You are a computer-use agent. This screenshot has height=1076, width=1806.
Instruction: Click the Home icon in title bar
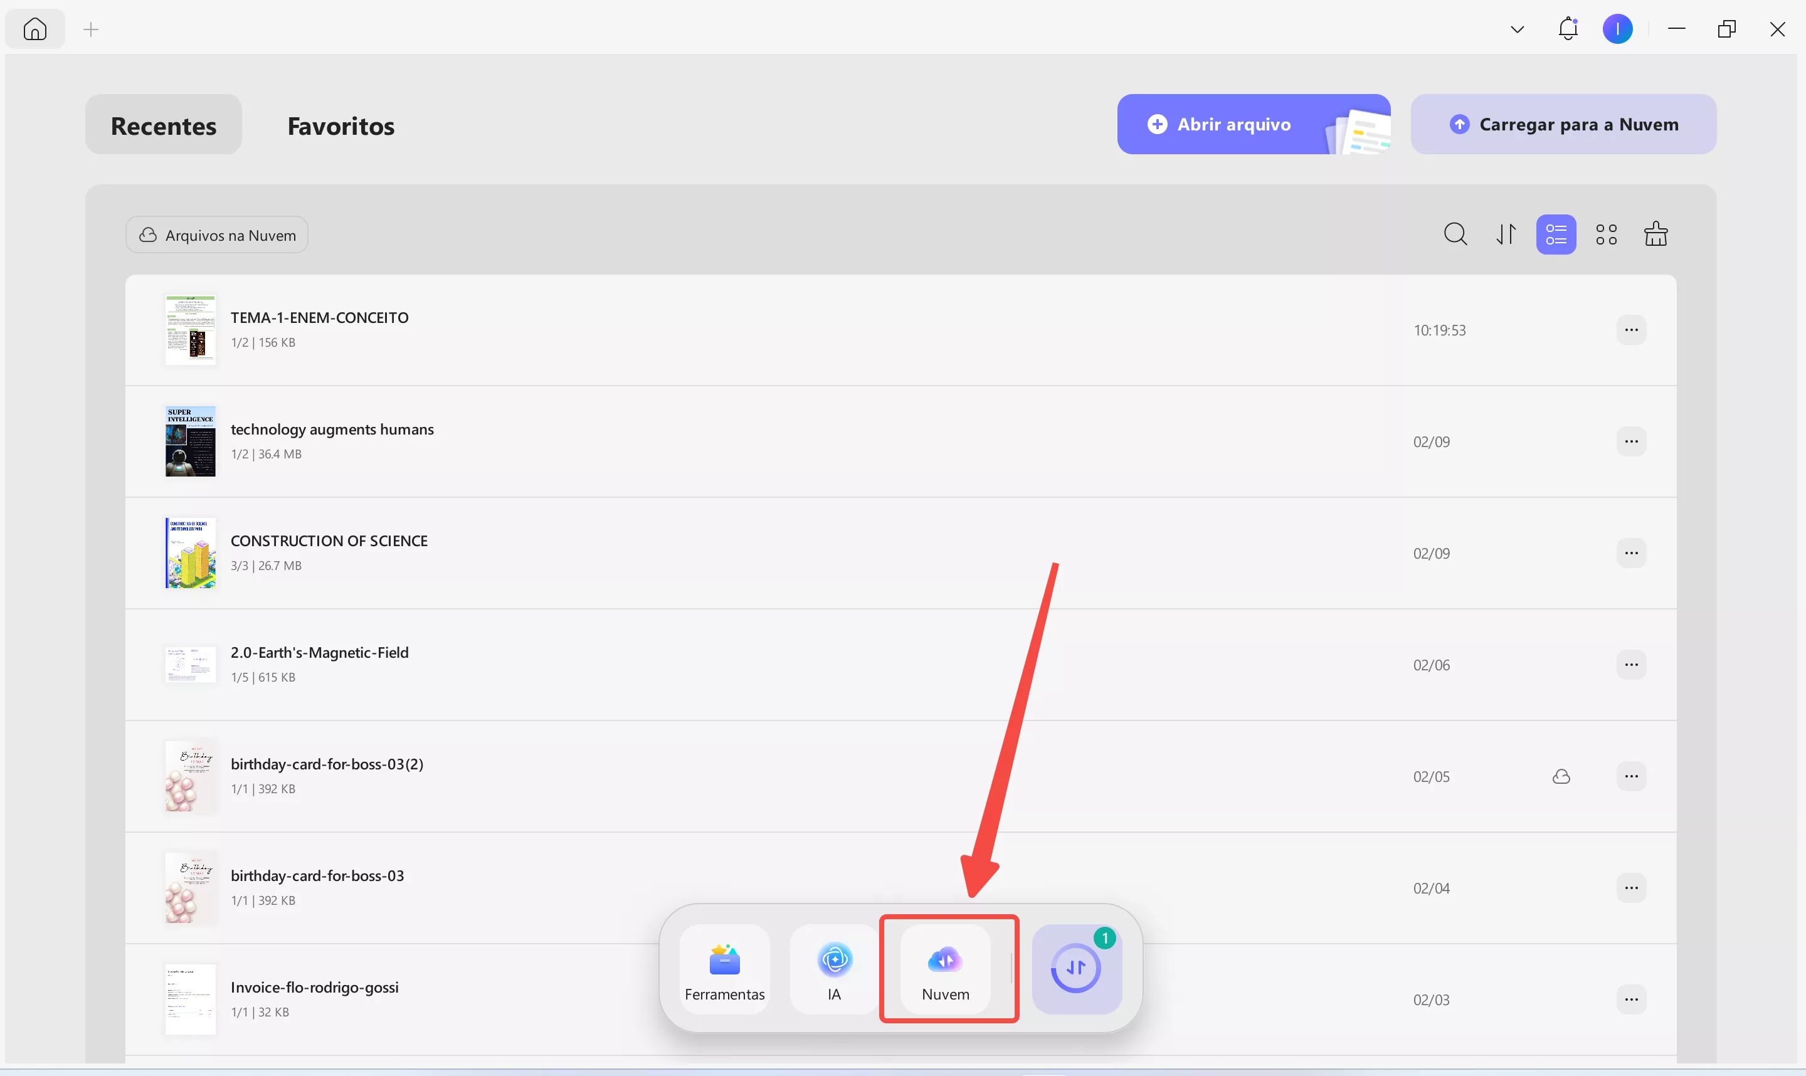34,29
